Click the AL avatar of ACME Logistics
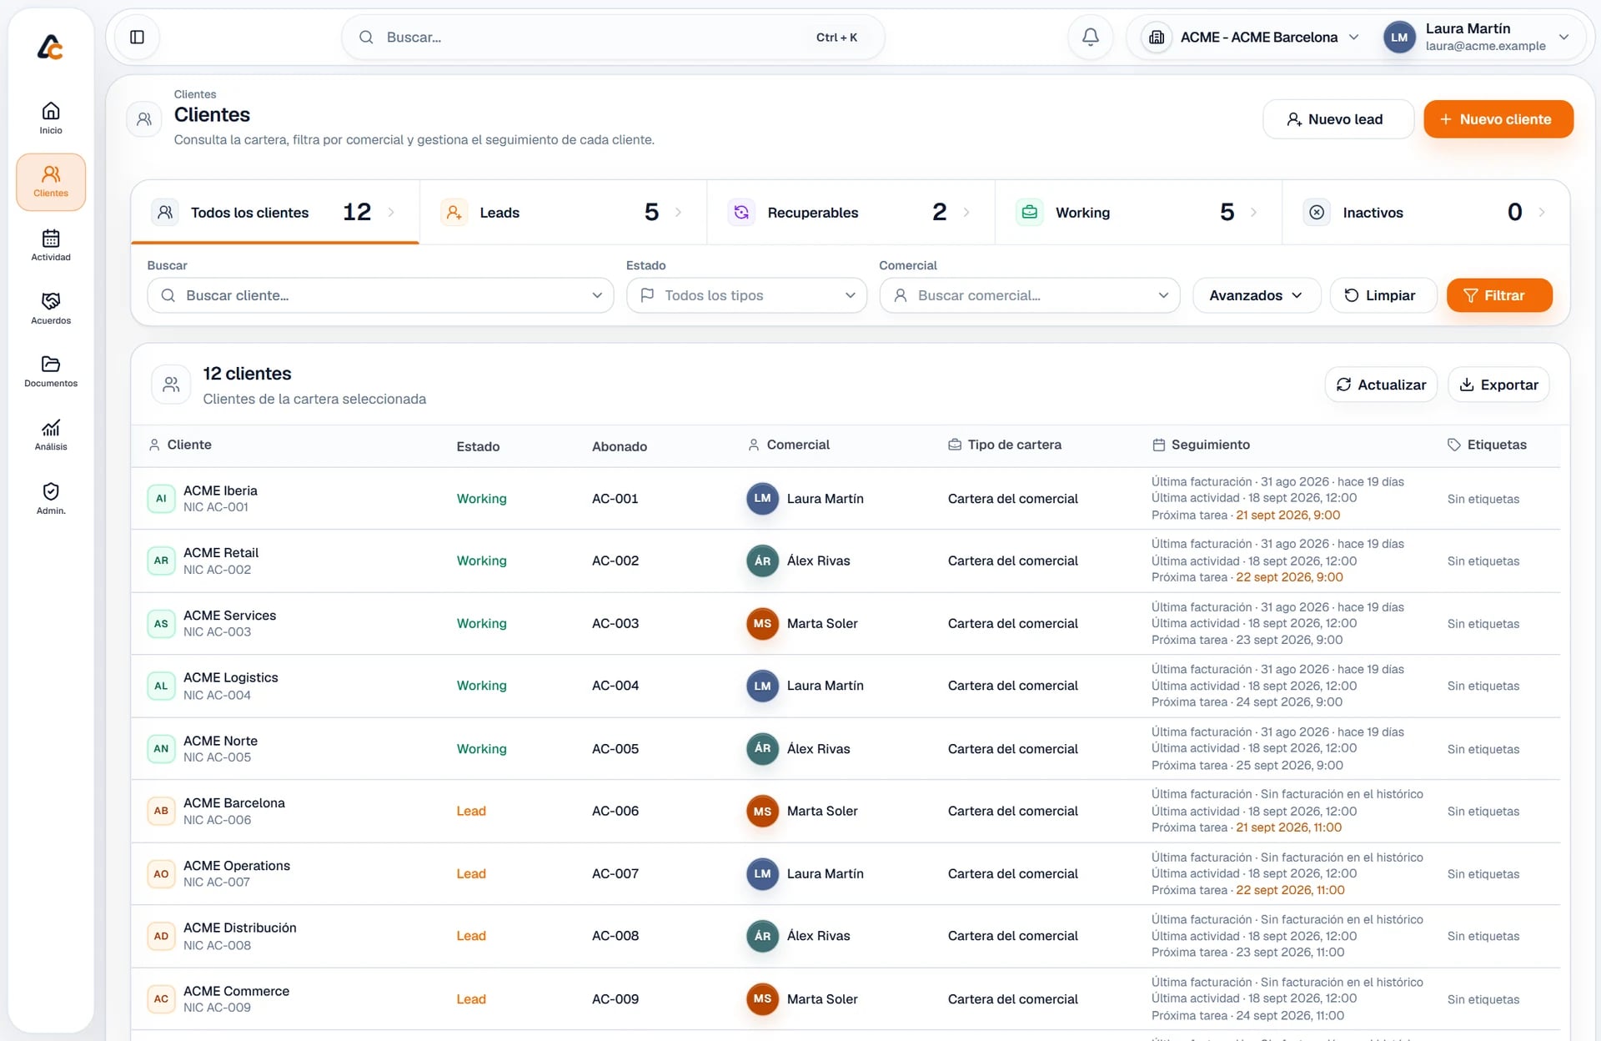 point(161,686)
